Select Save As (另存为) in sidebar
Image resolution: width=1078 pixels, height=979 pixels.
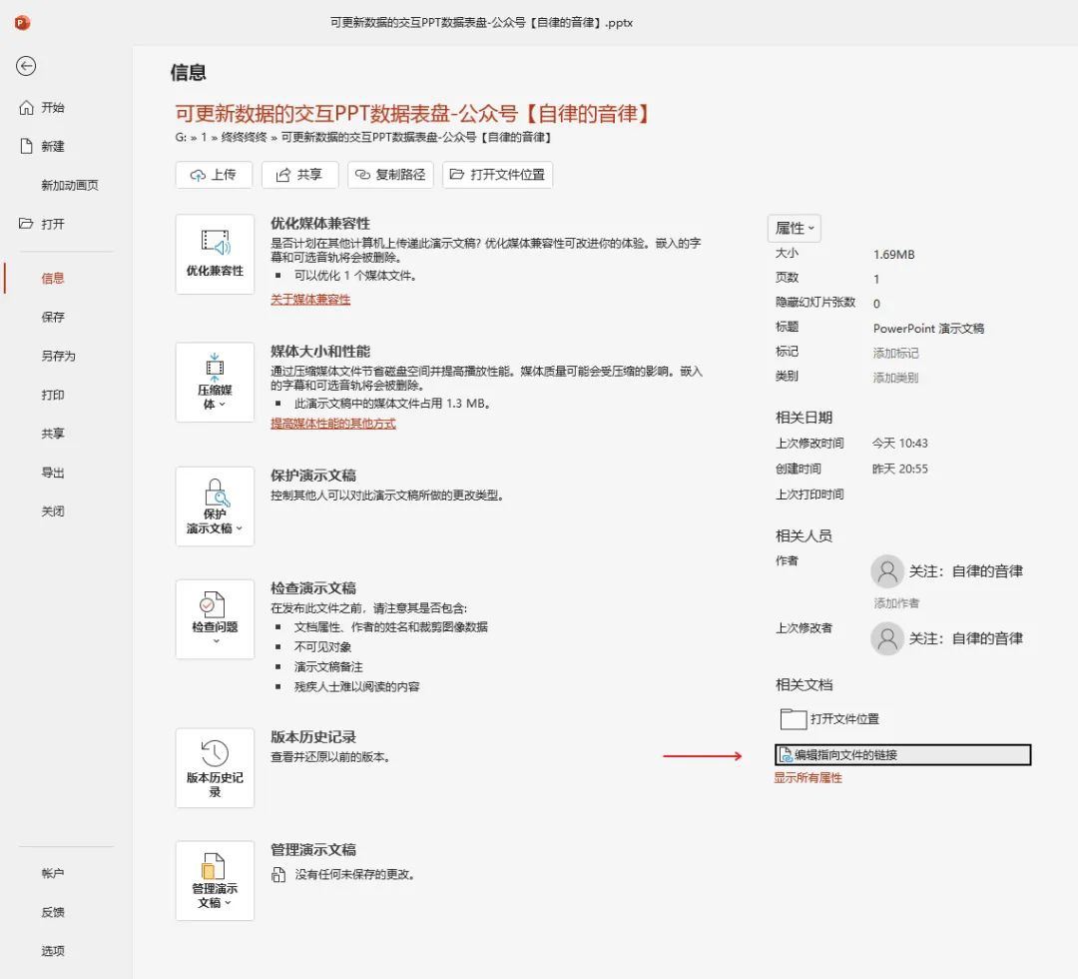(x=58, y=356)
